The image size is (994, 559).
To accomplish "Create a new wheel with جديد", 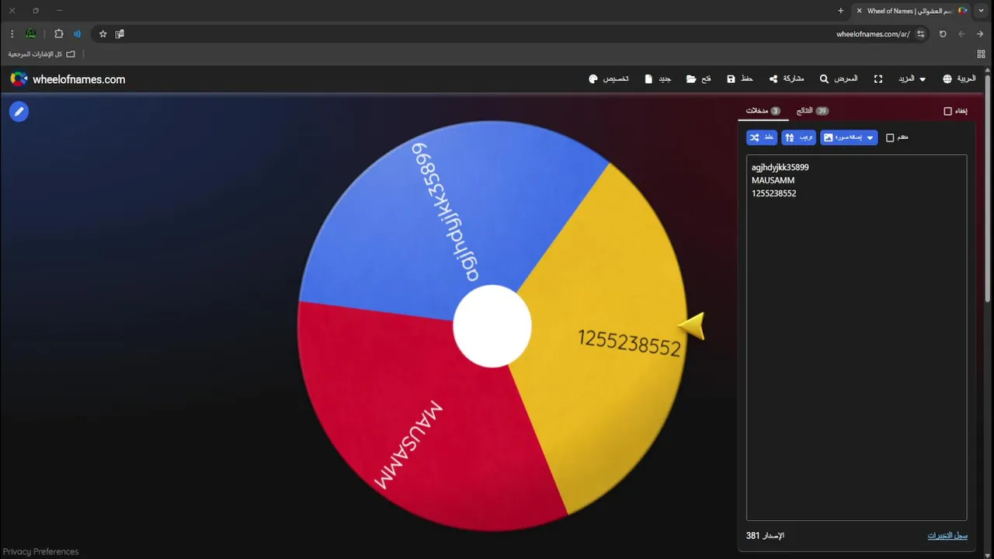I will (658, 79).
